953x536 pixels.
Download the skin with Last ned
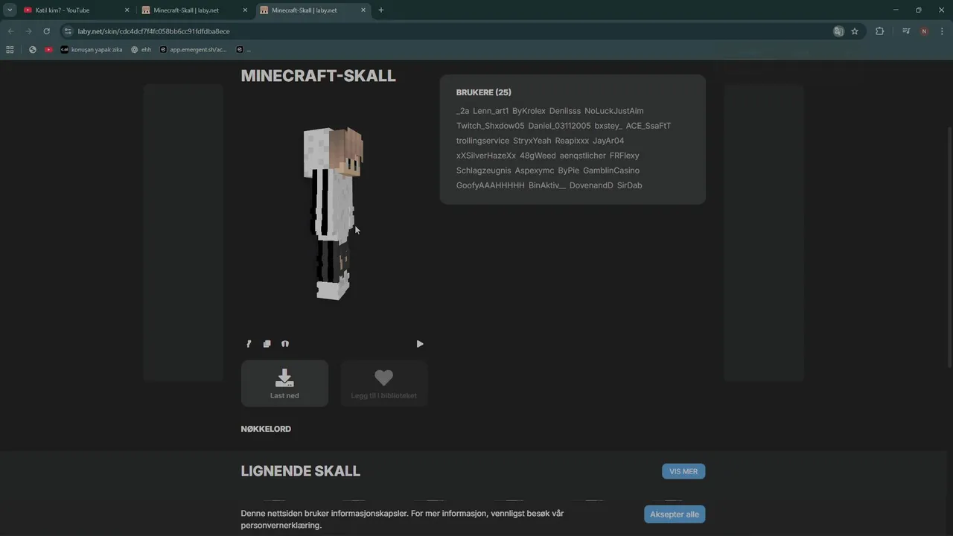pos(284,383)
